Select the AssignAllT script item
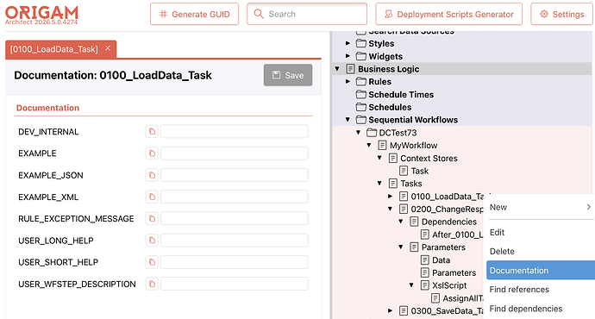The width and height of the screenshot is (595, 319). click(x=463, y=298)
